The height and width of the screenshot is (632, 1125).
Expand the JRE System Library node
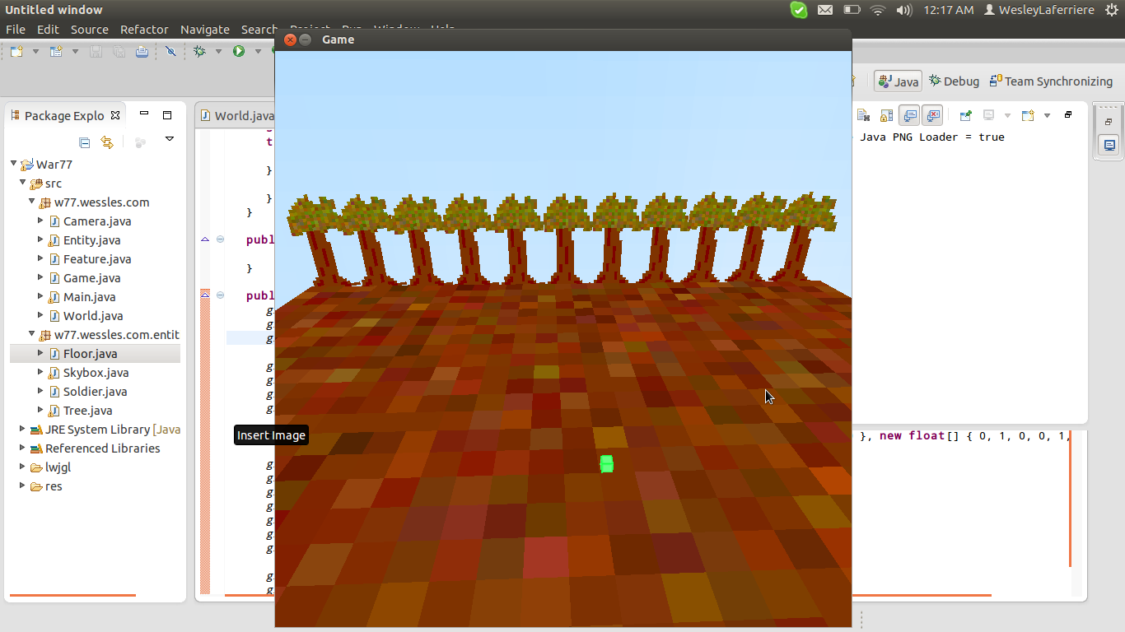point(22,429)
